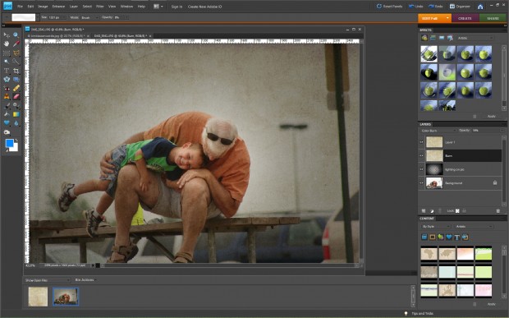Toggle lock transparent pixels in Layers panel
This screenshot has height=318, width=509.
[x=457, y=211]
